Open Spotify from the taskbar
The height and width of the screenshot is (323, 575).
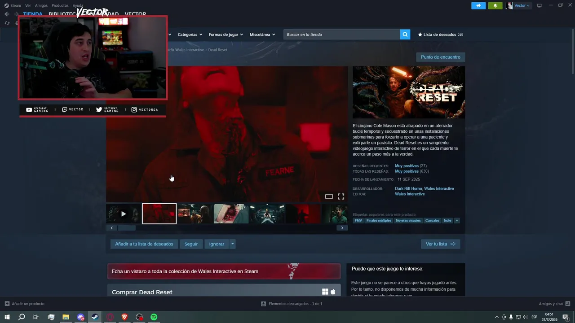pyautogui.click(x=154, y=317)
